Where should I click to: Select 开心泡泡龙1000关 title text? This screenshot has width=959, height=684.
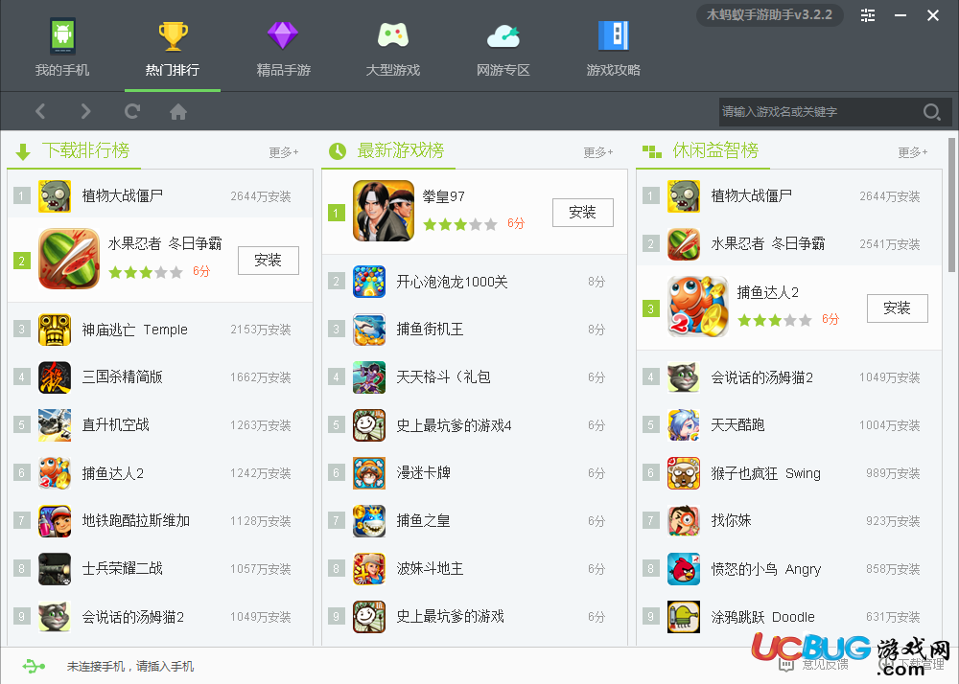pos(452,282)
